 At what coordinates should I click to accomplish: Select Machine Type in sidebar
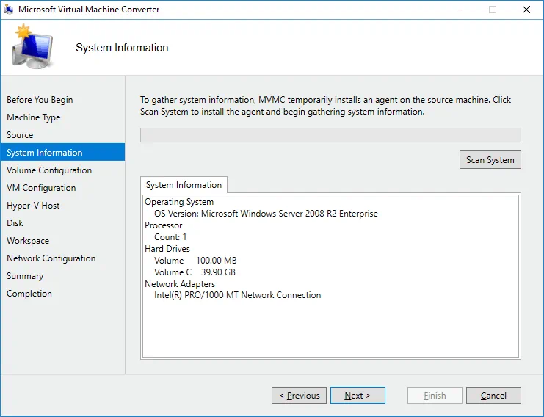pos(34,117)
